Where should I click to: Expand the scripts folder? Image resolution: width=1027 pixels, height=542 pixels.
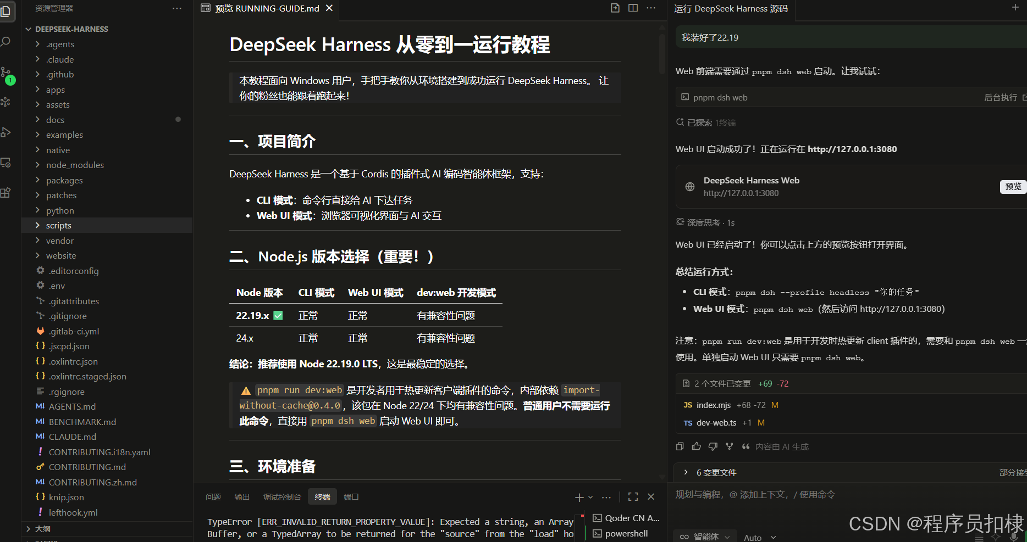[x=58, y=226]
